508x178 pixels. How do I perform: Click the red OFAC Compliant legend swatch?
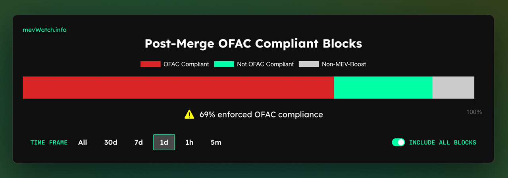coord(150,64)
